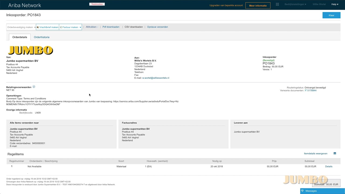The image size is (345, 194).
Task: Click Hoeveelh. (eenheid) column header
Action: [x=157, y=161]
